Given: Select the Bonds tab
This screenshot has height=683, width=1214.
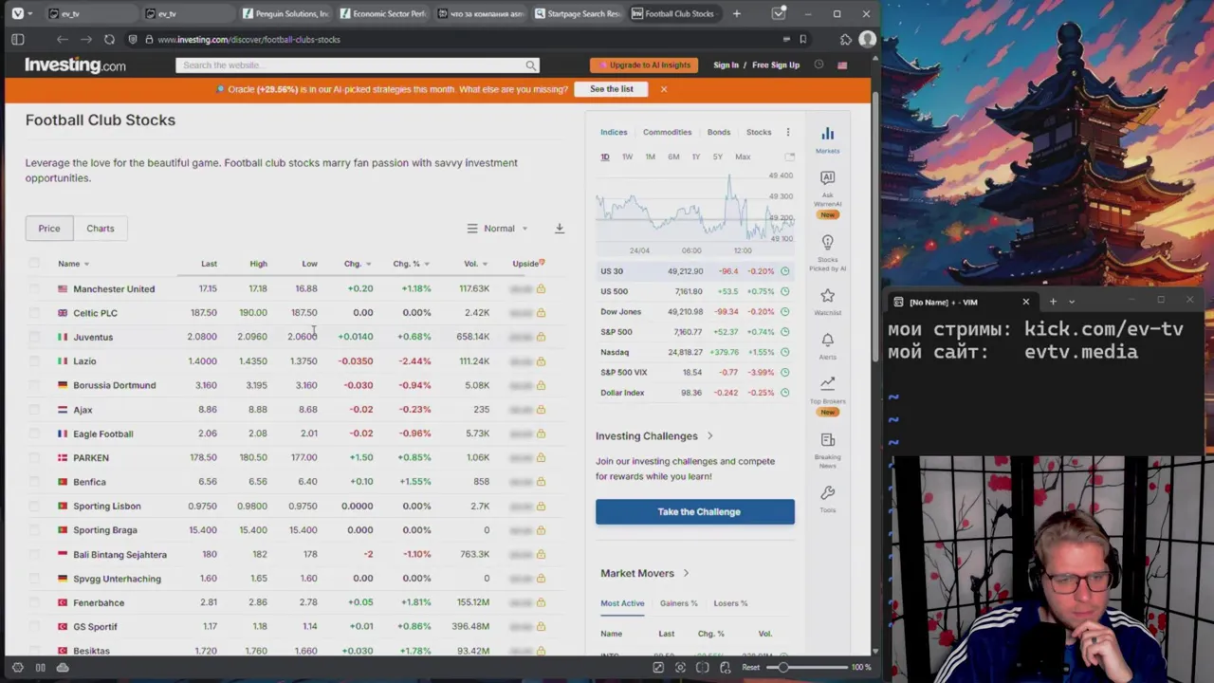Looking at the screenshot, I should pos(718,132).
